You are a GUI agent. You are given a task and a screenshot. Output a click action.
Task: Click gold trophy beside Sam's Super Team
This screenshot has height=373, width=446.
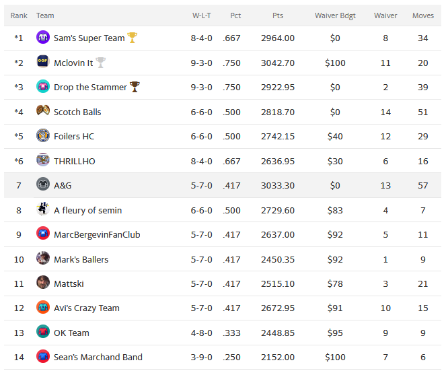click(x=133, y=38)
